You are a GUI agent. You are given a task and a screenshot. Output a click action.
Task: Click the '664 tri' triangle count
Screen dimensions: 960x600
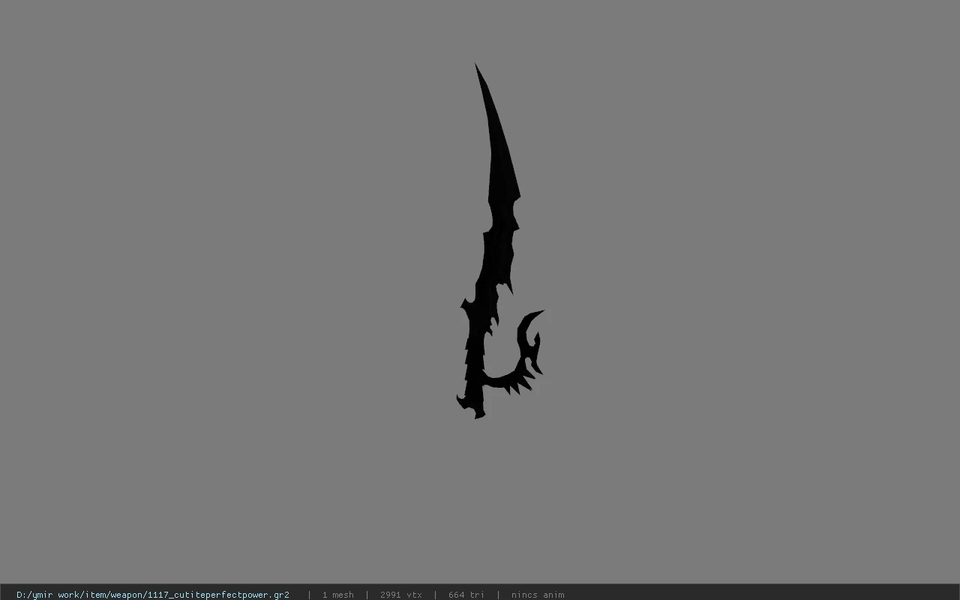coord(466,595)
